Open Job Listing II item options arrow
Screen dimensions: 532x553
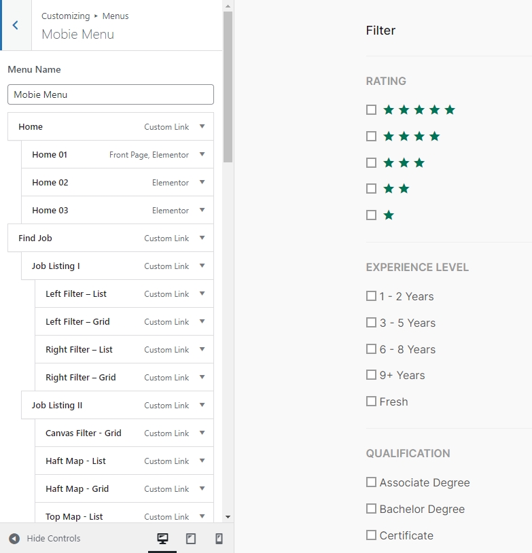[x=202, y=405]
